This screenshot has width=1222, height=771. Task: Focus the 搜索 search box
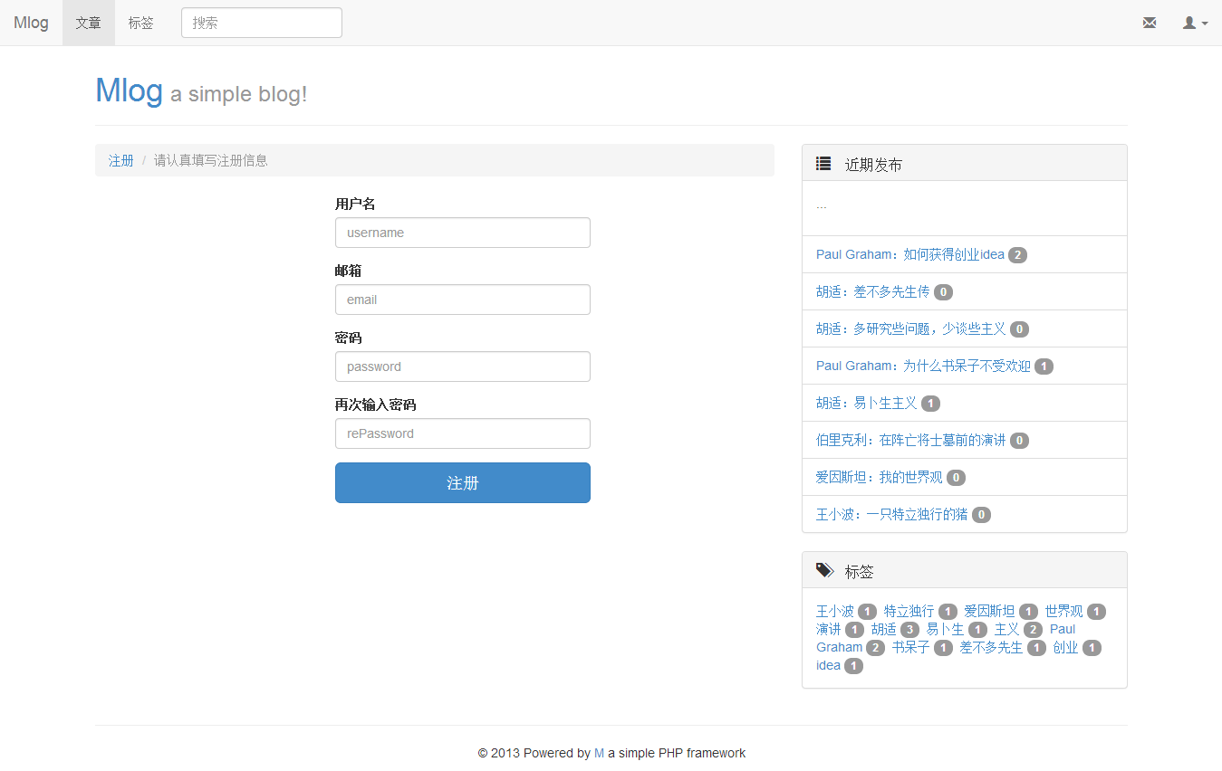coord(261,23)
